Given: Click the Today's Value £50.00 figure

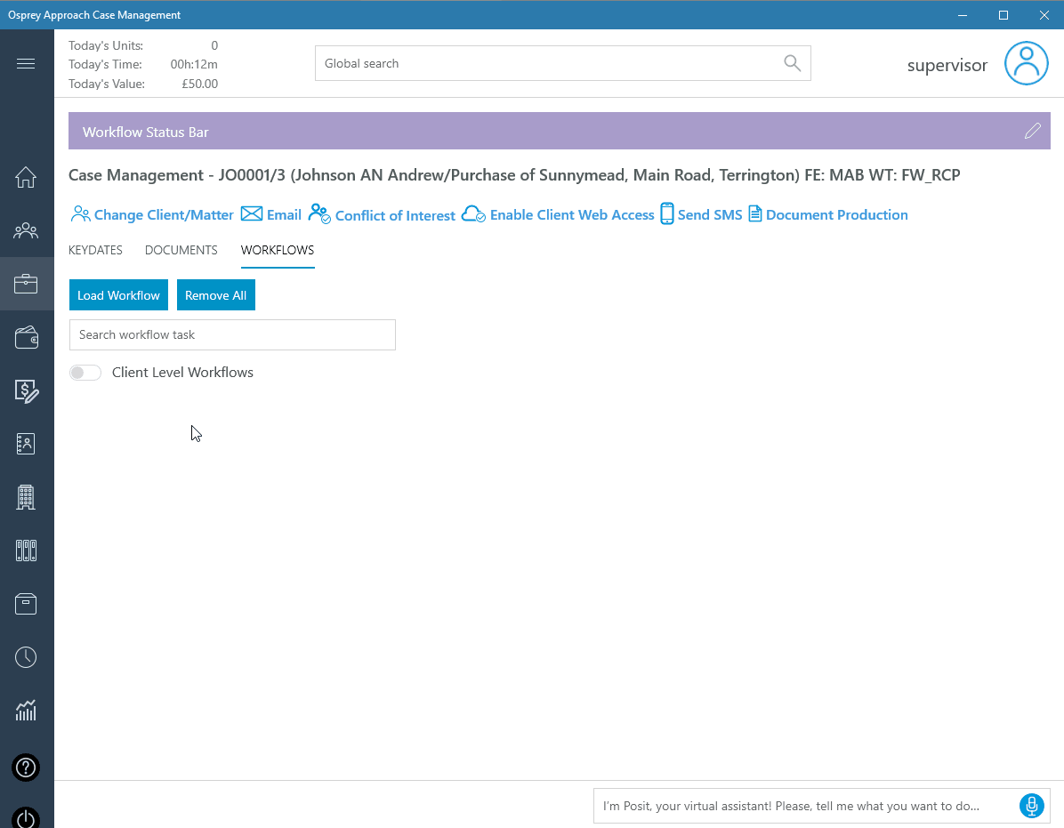Looking at the screenshot, I should pos(199,84).
